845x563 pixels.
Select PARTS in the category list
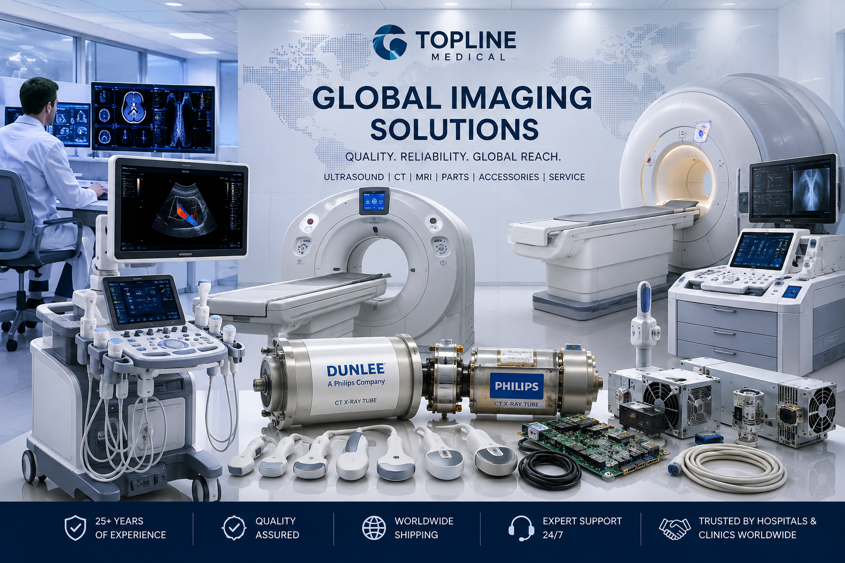point(455,177)
